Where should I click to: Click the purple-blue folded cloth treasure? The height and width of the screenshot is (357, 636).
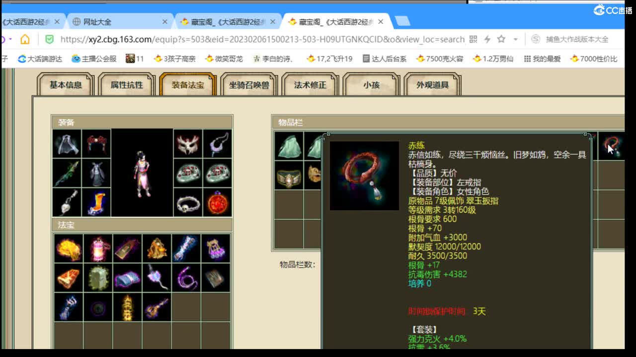(127, 278)
